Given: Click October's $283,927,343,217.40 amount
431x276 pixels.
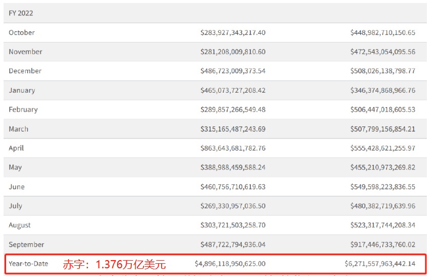Looking at the screenshot, I should (233, 32).
